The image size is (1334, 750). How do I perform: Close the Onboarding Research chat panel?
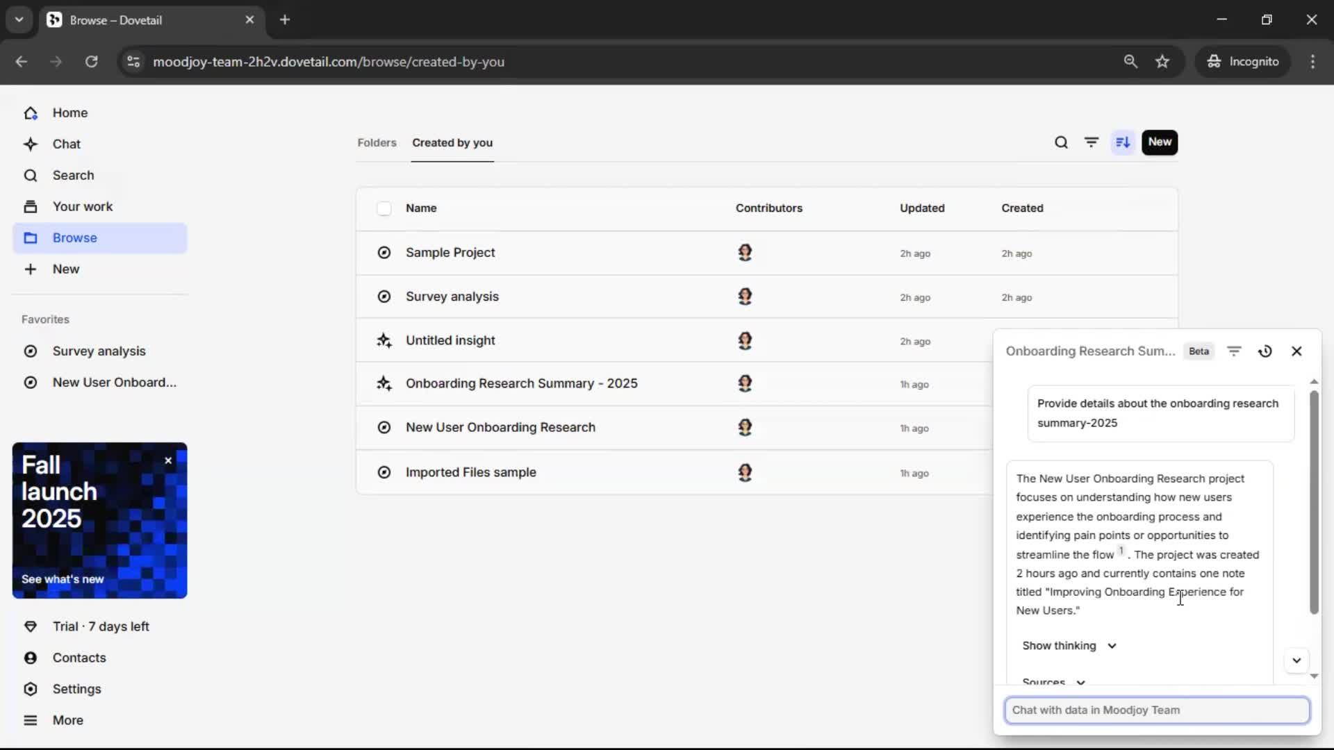1296,351
